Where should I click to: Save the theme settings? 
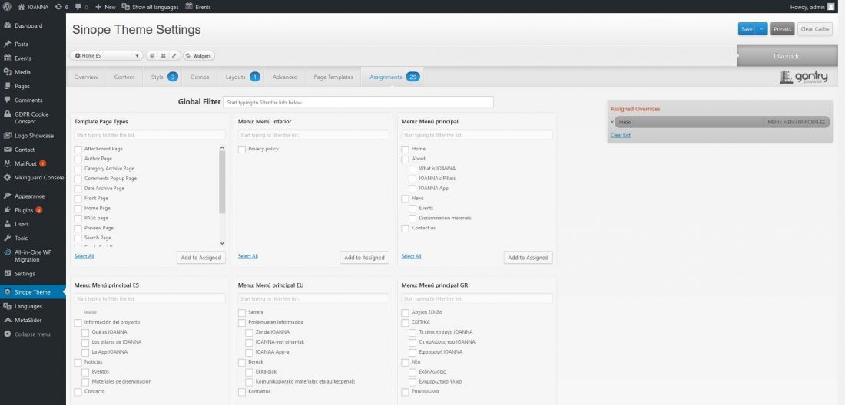tap(747, 29)
